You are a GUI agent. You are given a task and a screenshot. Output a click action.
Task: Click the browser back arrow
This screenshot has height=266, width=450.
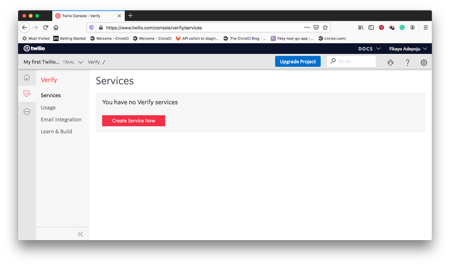coord(25,28)
